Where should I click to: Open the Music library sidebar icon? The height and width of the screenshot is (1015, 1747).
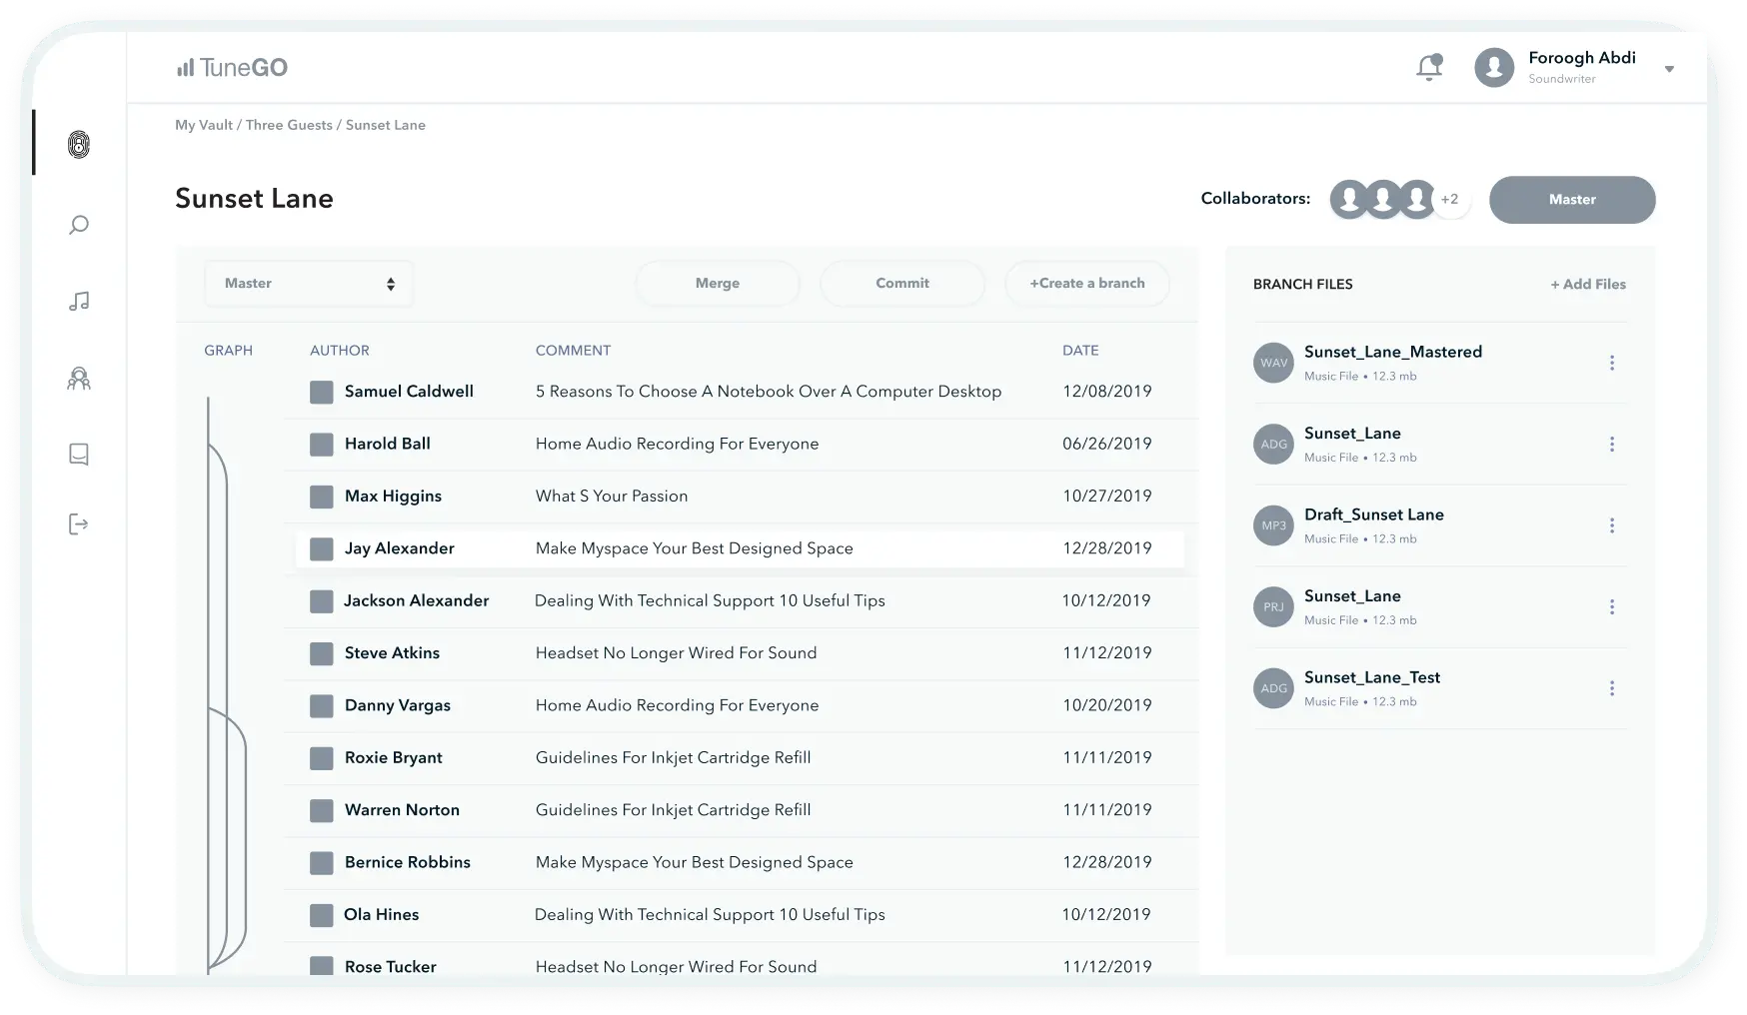coord(78,301)
